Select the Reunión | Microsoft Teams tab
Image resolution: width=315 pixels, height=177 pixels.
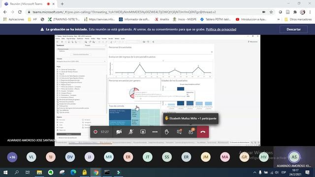(x=26, y=4)
